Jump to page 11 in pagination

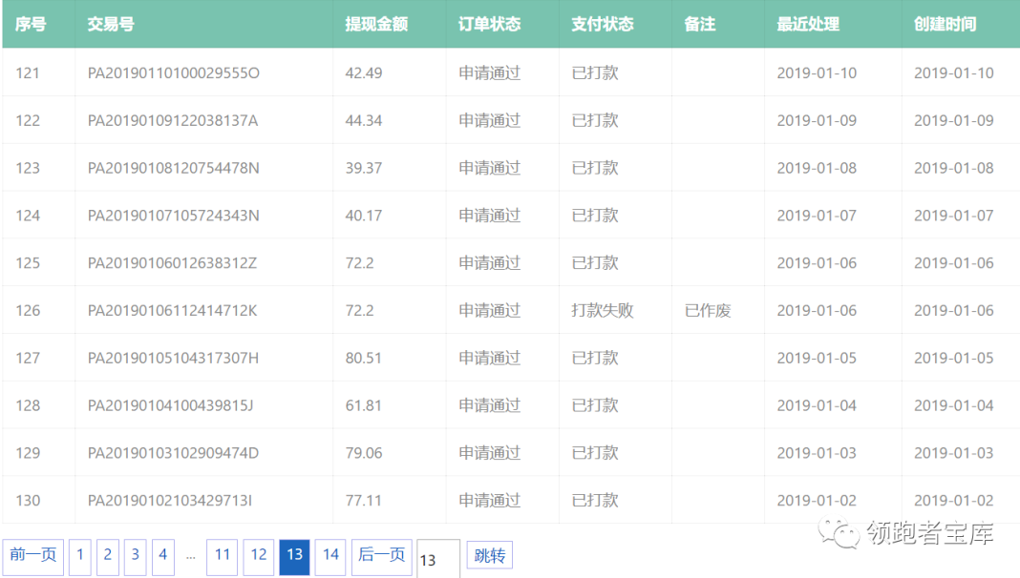(x=223, y=556)
